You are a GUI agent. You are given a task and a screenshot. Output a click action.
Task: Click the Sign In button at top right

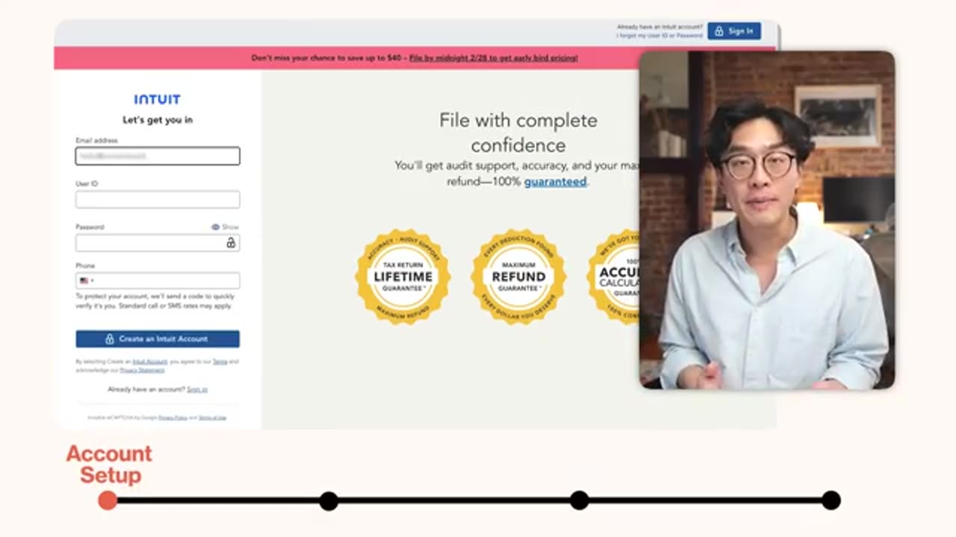click(x=734, y=31)
